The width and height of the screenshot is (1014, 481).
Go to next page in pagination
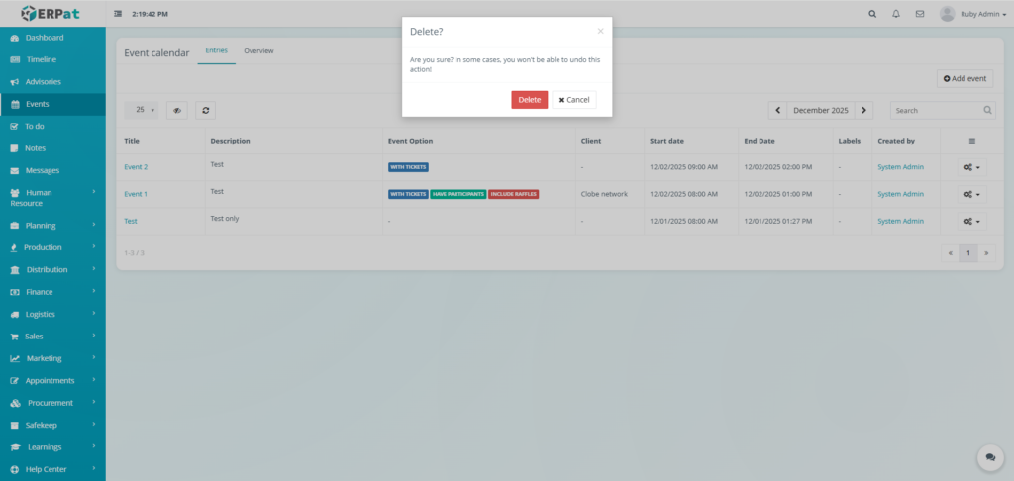point(986,253)
